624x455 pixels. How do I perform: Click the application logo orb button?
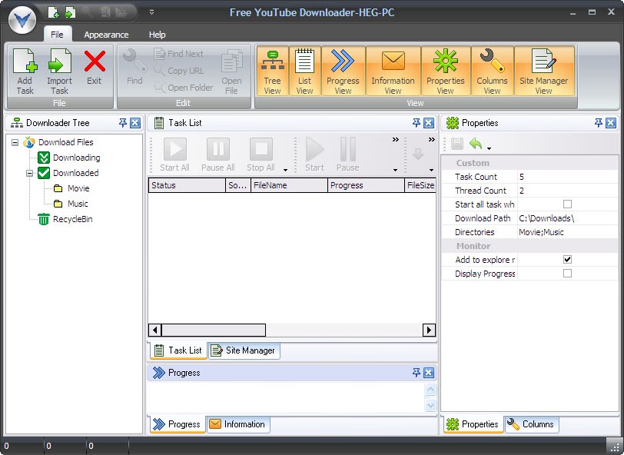click(22, 19)
